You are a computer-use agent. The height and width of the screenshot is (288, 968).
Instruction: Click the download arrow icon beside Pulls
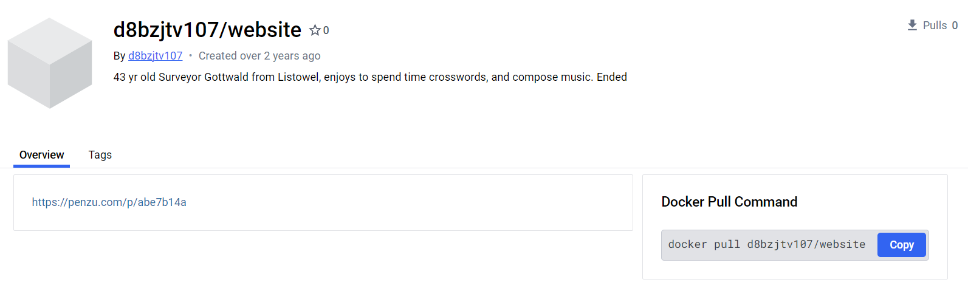coord(912,25)
